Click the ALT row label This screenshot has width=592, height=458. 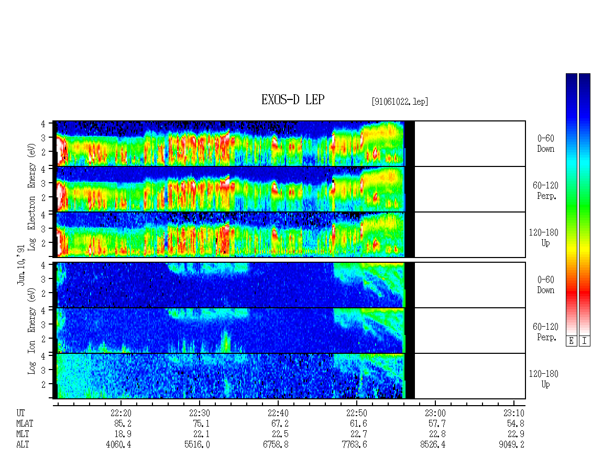click(x=23, y=445)
